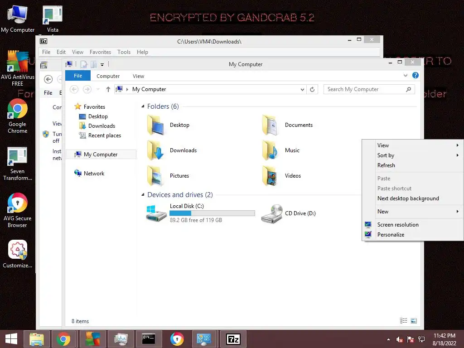Switch to details view icon in status bar
This screenshot has width=464, height=348.
[x=404, y=321]
